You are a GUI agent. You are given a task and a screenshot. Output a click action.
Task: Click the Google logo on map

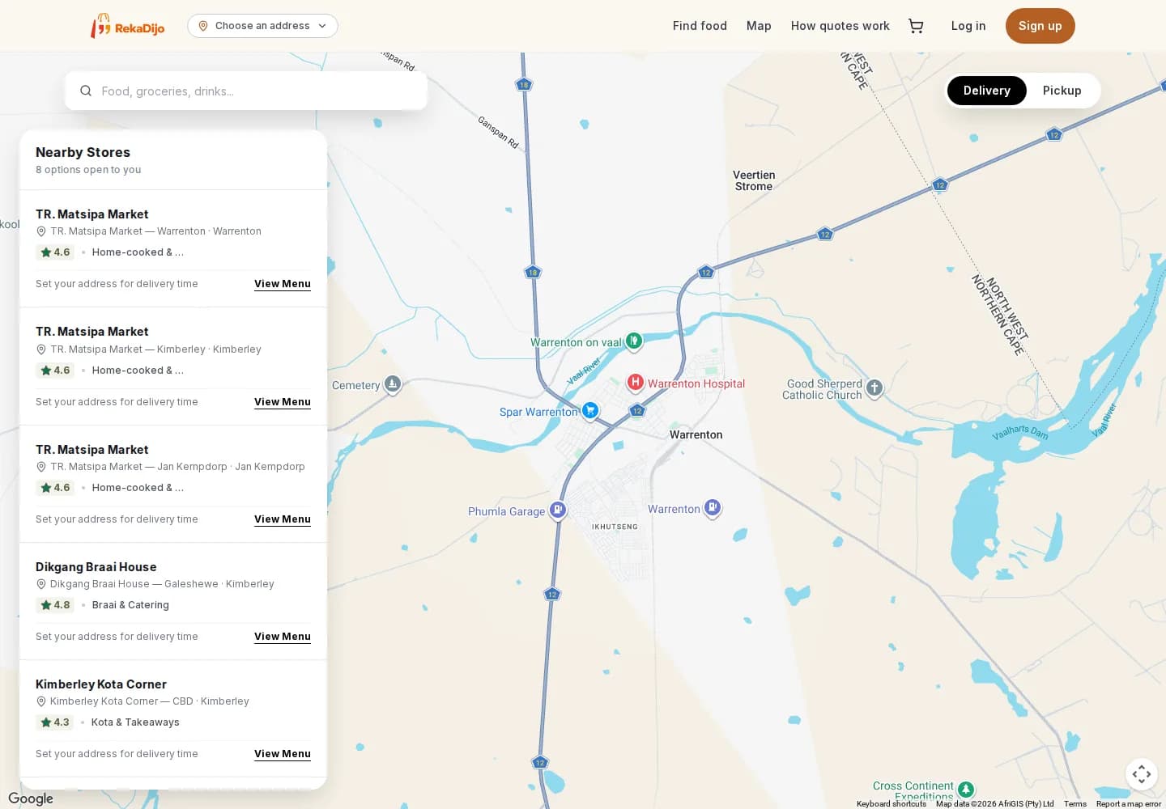pos(31,798)
